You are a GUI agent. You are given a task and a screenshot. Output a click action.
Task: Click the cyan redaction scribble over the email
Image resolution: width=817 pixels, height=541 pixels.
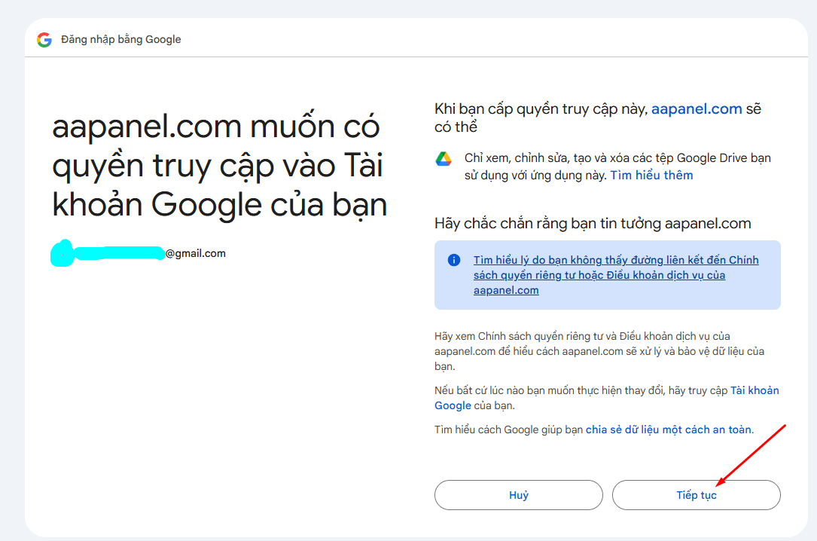click(107, 254)
